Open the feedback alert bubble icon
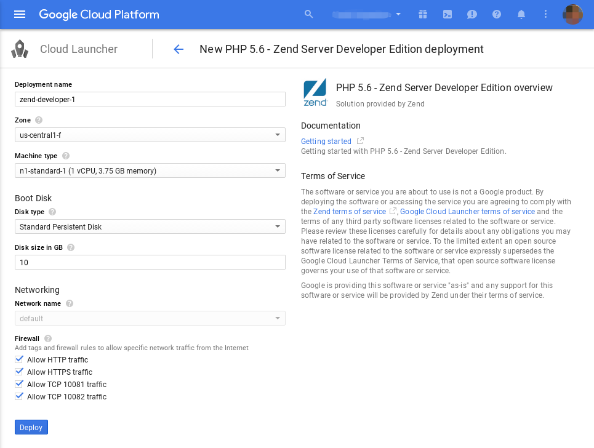Screen dimensions: 594x448 click(x=472, y=14)
